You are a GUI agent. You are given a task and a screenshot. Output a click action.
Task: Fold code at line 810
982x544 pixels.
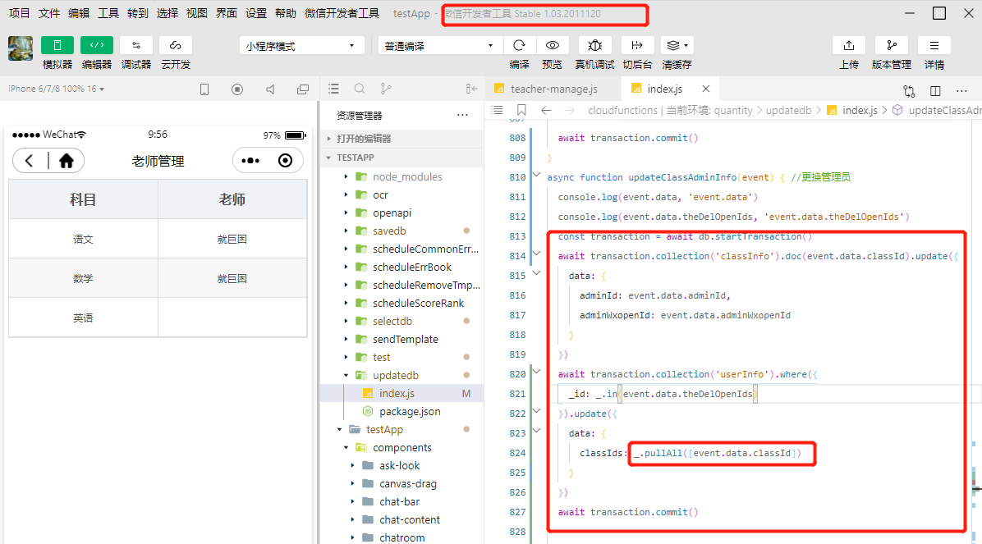tap(537, 176)
